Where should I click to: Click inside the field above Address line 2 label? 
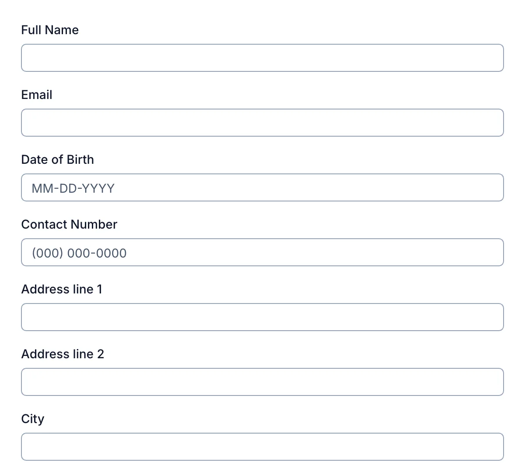pos(262,317)
